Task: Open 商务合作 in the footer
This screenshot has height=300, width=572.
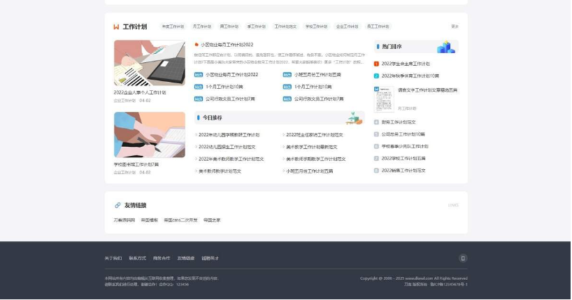Action: coord(162,259)
